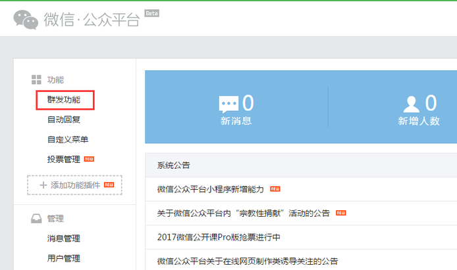
Task: Select 自定义菜单 menu item
Action: tap(68, 139)
